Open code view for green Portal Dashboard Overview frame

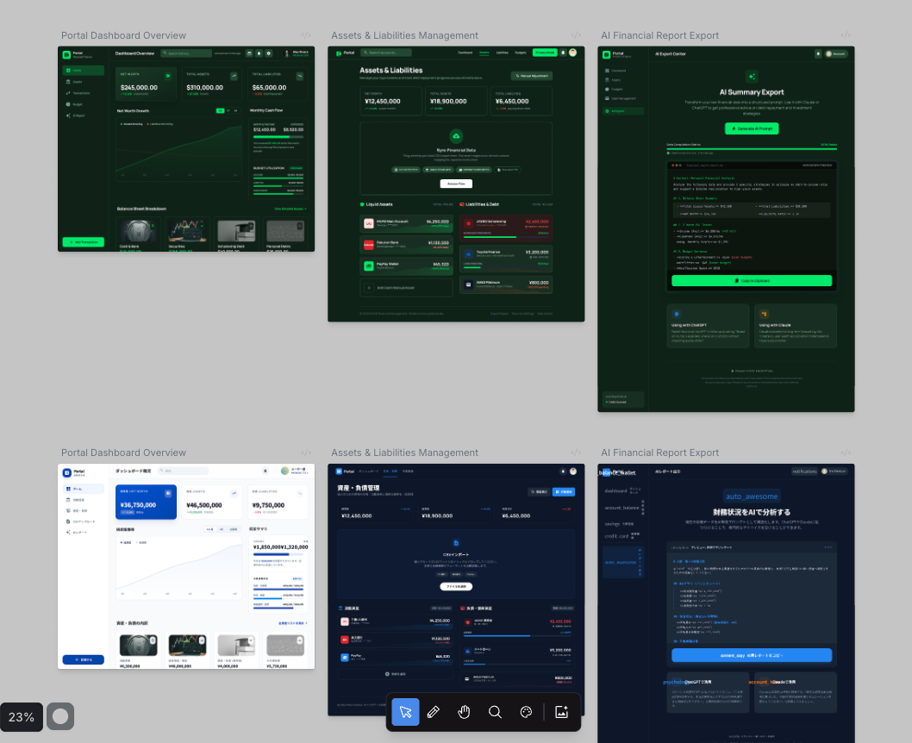pos(306,35)
